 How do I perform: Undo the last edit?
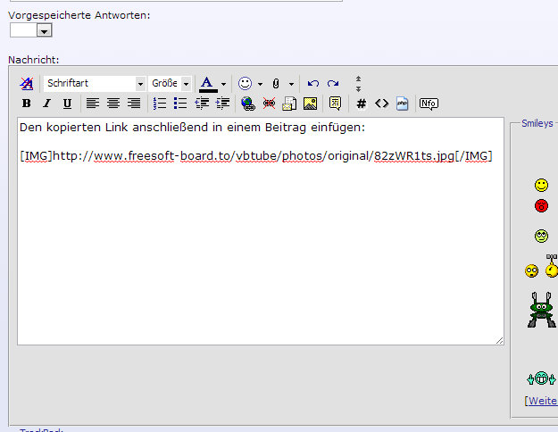[x=312, y=84]
